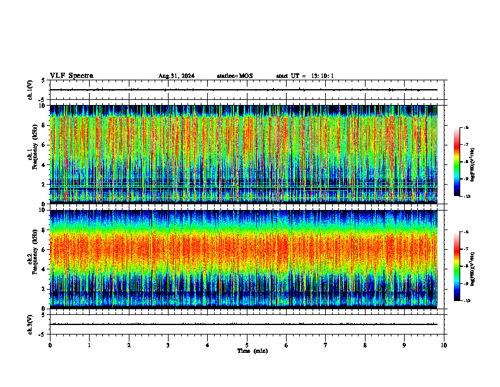Click the ch.1 "Frequency (kHz)" axis label
500x387 pixels.
click(x=35, y=147)
